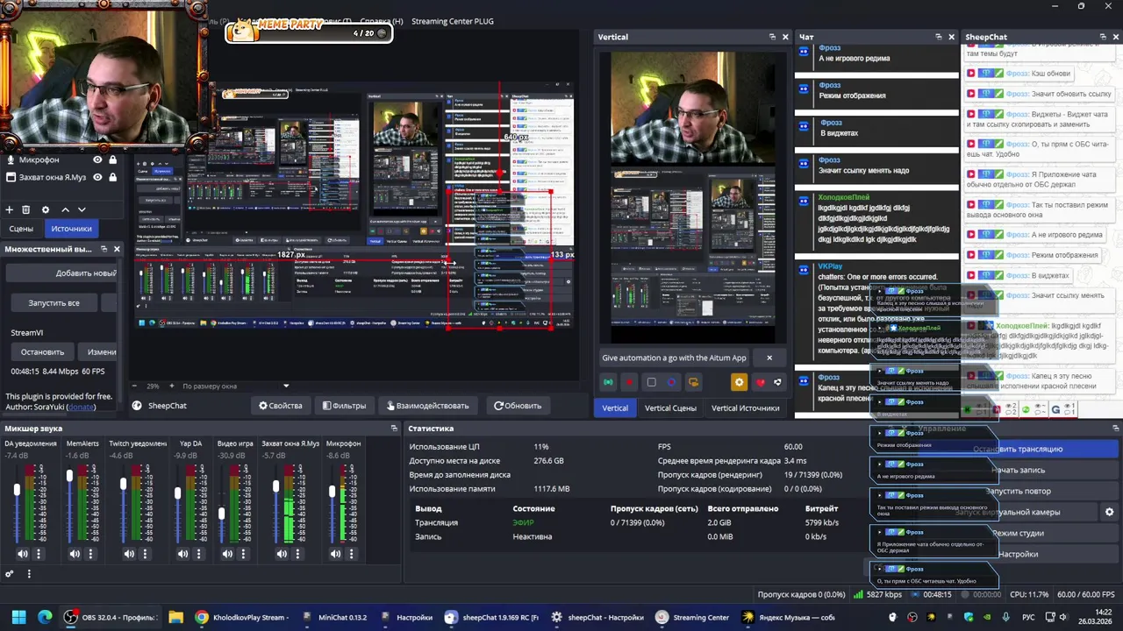Click Vertical green stream icon

click(x=608, y=382)
